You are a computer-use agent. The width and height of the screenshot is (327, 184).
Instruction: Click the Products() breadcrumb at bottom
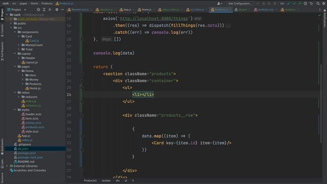point(90,180)
